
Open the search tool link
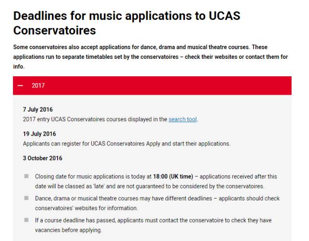183,119
